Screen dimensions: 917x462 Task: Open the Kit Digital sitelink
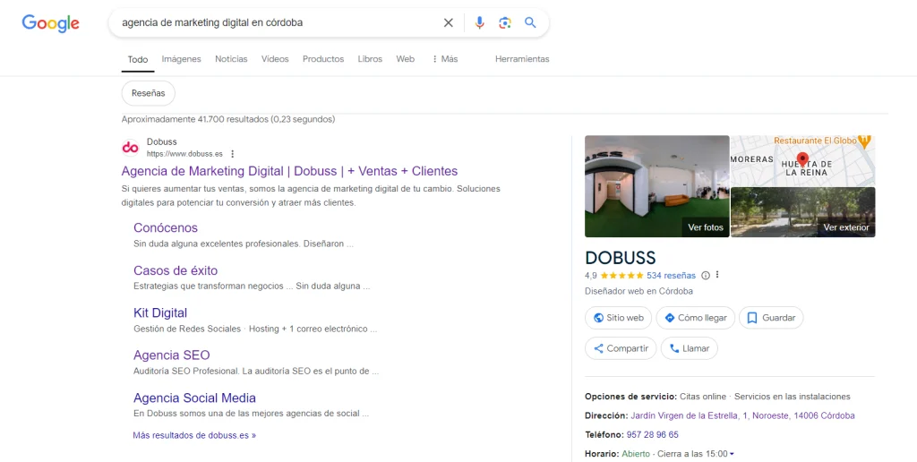[x=160, y=312]
